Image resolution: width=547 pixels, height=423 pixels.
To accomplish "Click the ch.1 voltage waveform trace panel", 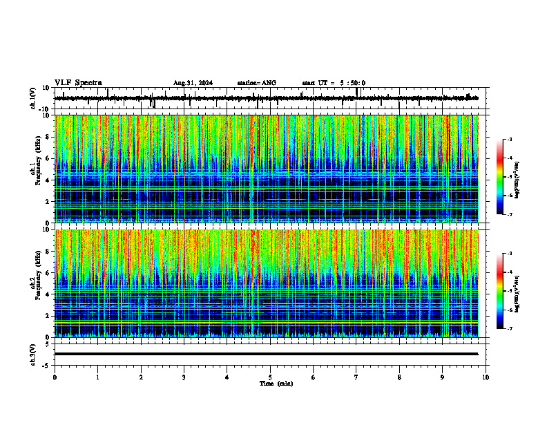I will click(x=270, y=98).
